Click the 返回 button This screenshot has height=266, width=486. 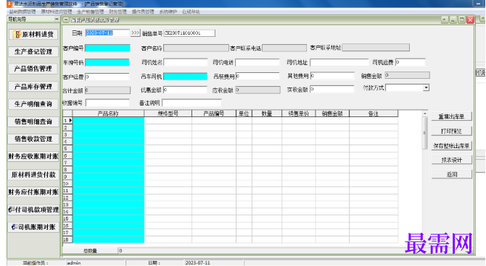point(452,174)
